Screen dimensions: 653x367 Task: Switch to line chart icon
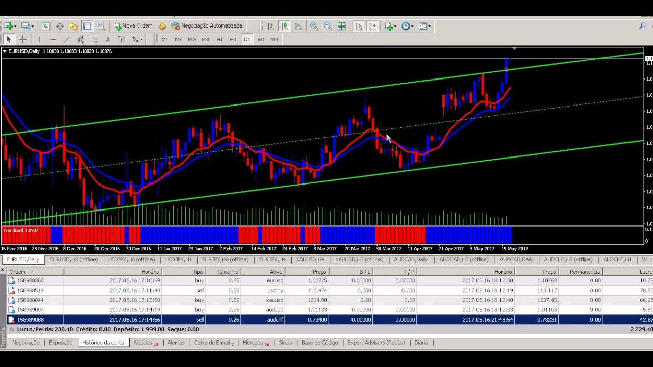(x=298, y=26)
